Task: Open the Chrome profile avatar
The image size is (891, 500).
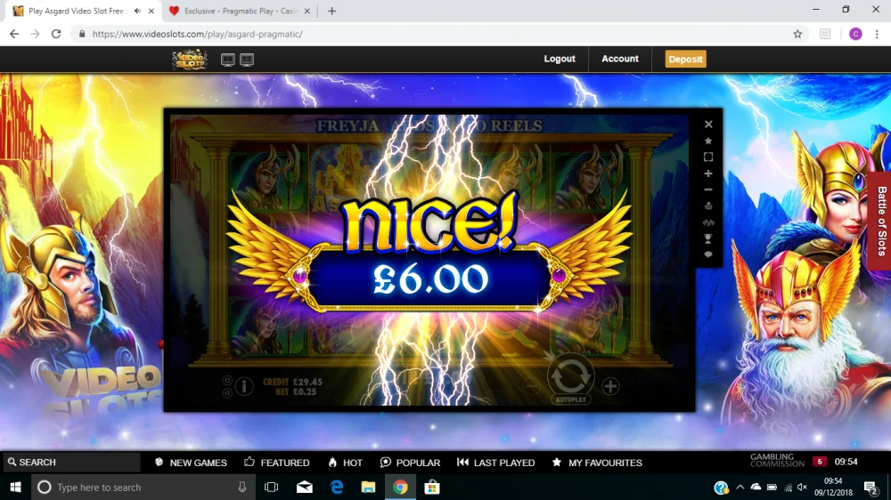Action: (x=855, y=34)
